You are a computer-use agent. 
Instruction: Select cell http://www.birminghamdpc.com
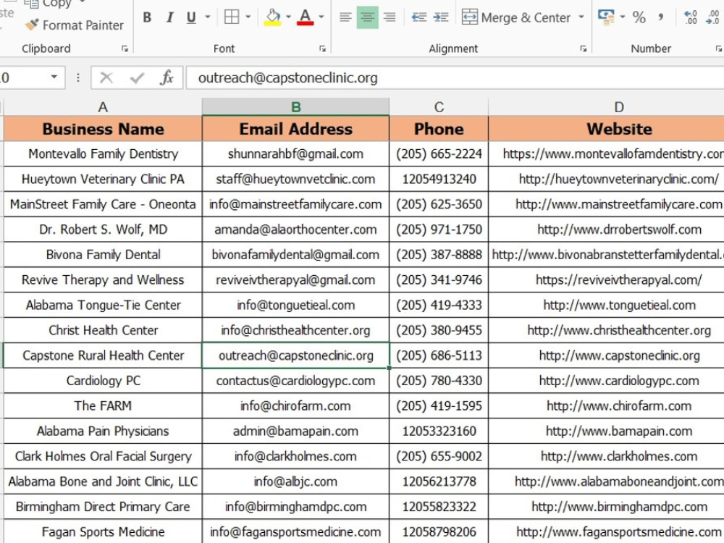pos(606,507)
